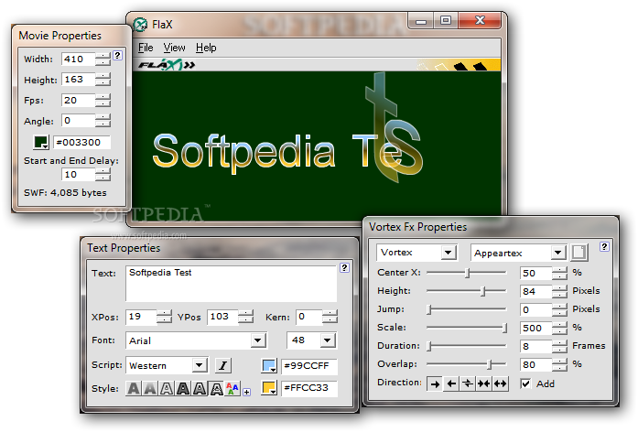Image resolution: width=638 pixels, height=432 pixels.
Task: Set direction to inward-pointing arrows
Action: pos(484,383)
